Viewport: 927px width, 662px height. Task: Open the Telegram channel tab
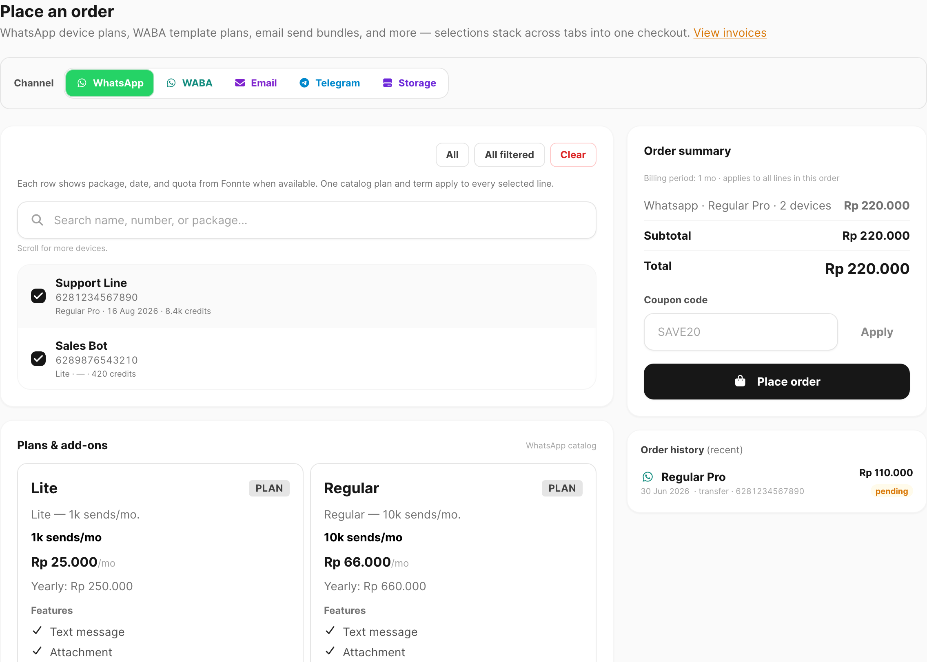[x=330, y=83]
